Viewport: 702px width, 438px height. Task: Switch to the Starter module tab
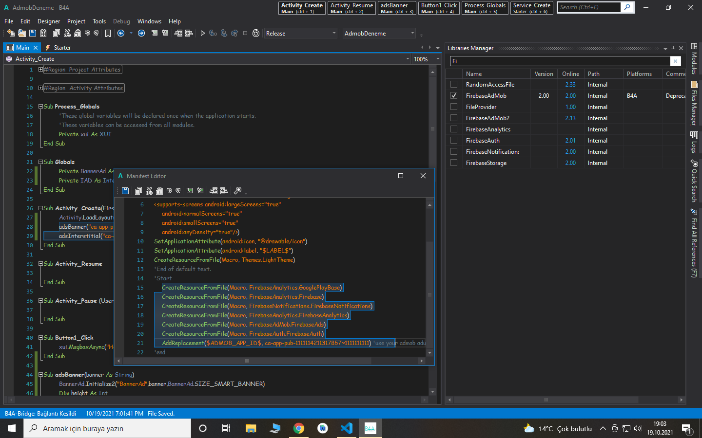click(x=58, y=48)
